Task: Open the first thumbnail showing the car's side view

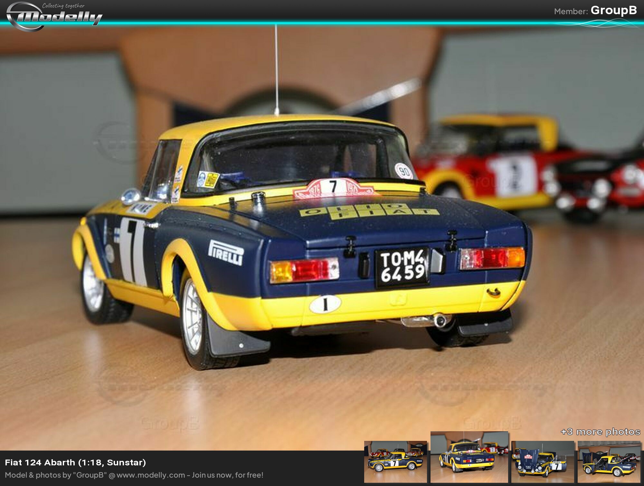Action: pos(395,462)
